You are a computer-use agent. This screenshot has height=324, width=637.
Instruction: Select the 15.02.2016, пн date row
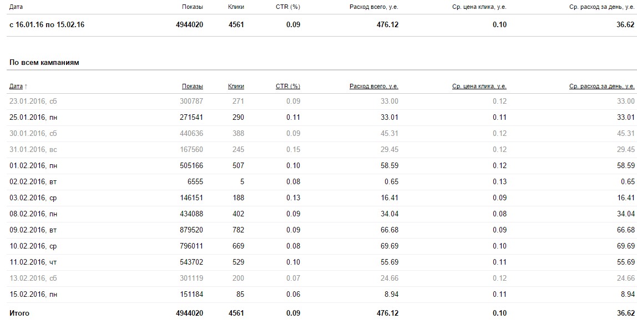pyautogui.click(x=33, y=295)
